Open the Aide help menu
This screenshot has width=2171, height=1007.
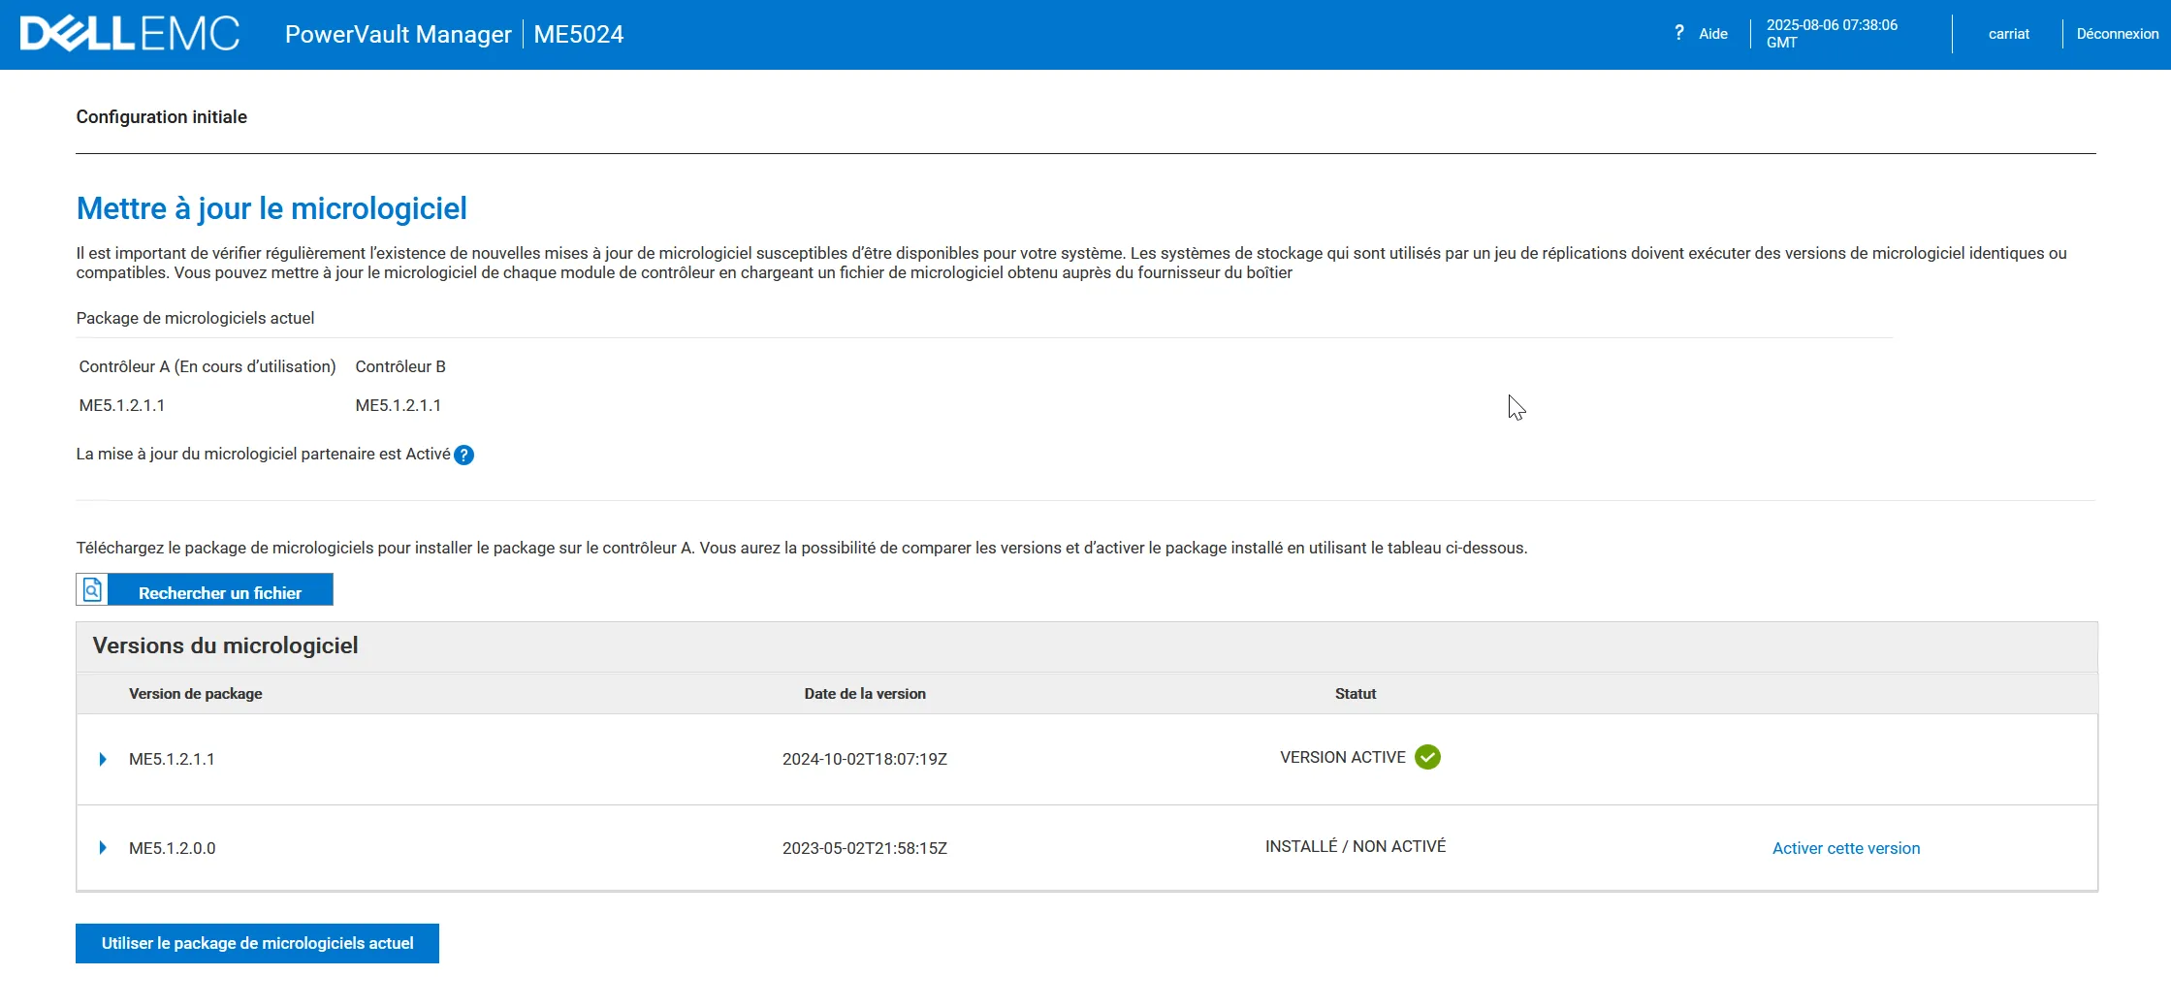click(x=1712, y=34)
